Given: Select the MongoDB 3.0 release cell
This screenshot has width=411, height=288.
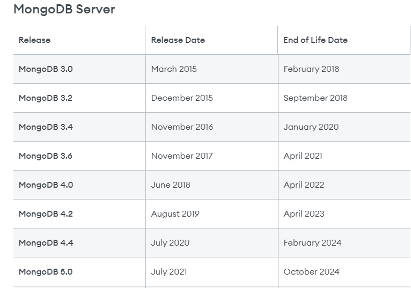Looking at the screenshot, I should pyautogui.click(x=46, y=69).
